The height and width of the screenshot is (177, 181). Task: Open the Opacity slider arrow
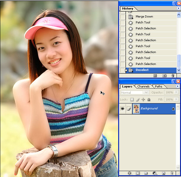176,92
